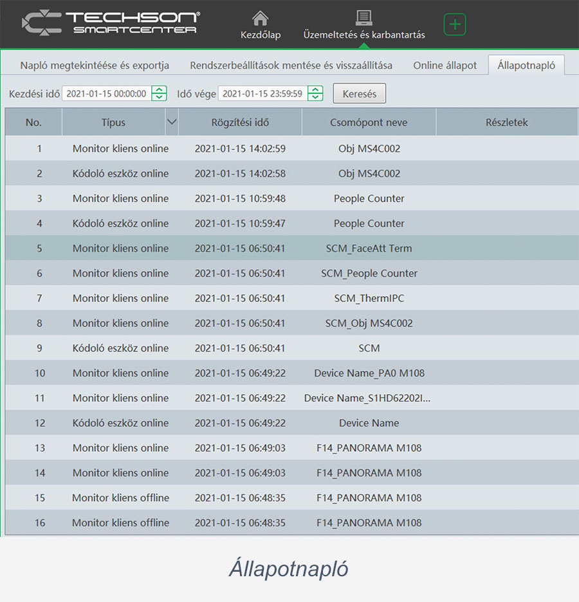This screenshot has width=579, height=602.
Task: Sort by Rögzítési idő column header
Action: click(240, 122)
